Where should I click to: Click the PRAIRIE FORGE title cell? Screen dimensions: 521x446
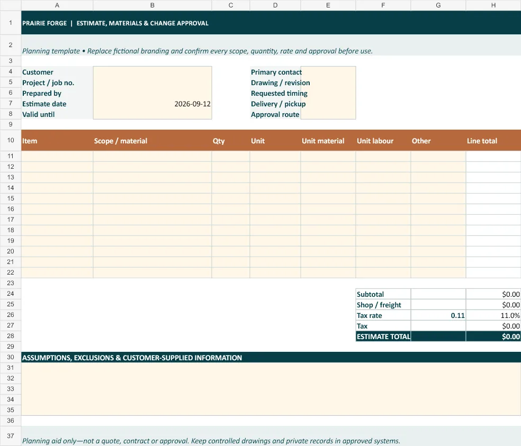coord(271,23)
